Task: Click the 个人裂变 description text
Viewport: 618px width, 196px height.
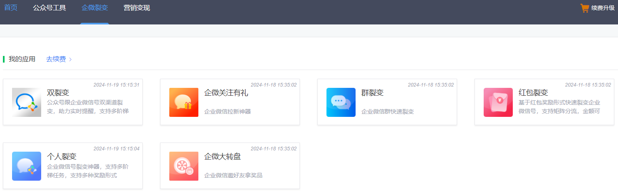Action: [88, 171]
